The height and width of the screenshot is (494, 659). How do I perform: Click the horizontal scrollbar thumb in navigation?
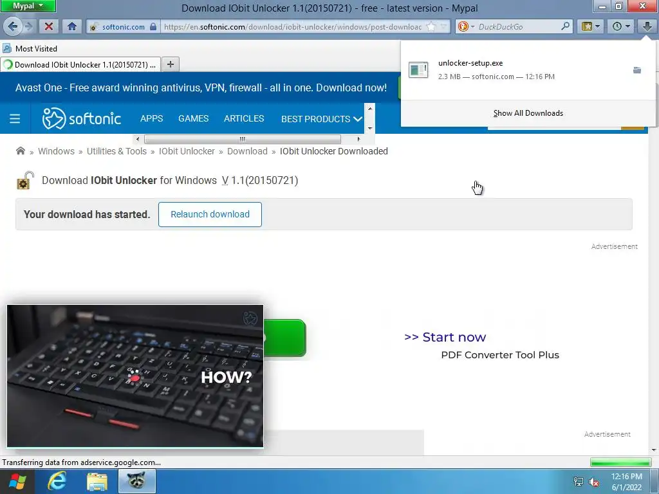point(243,139)
